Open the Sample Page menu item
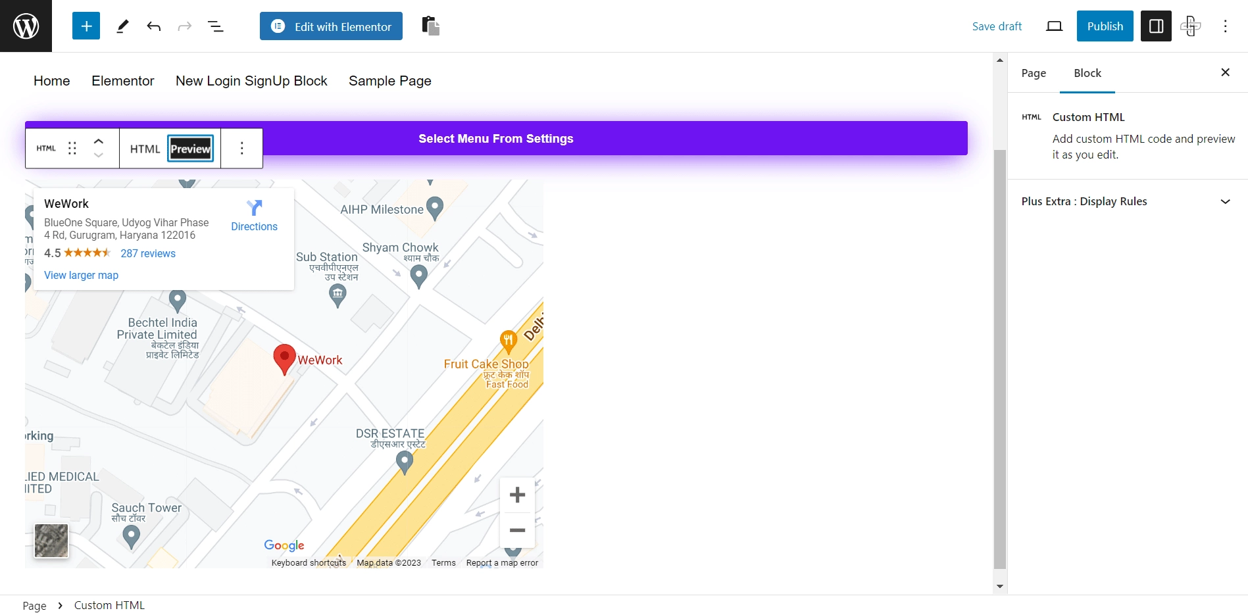The height and width of the screenshot is (615, 1248). 390,81
